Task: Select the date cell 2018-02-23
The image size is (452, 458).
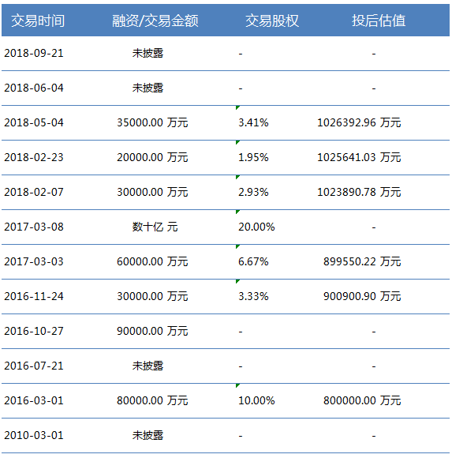Action: (34, 157)
